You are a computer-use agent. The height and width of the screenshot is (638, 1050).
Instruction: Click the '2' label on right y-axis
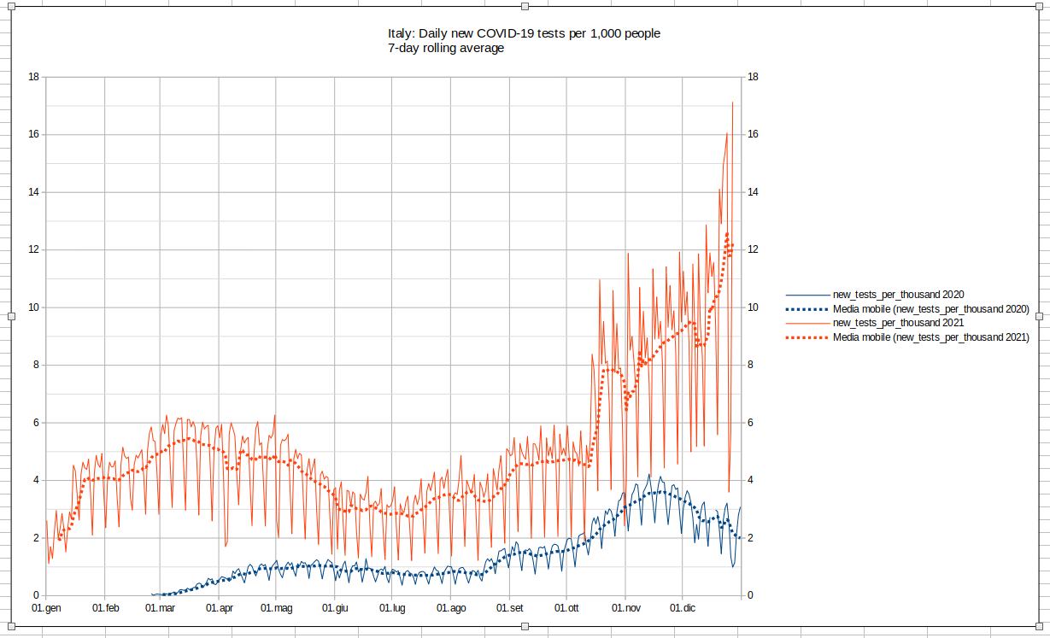(750, 538)
